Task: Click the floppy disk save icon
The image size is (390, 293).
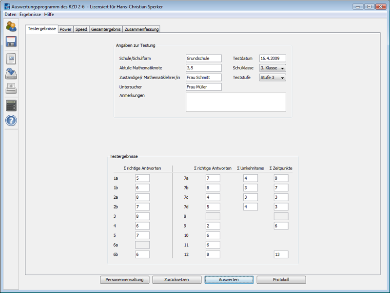Action: pos(11,42)
